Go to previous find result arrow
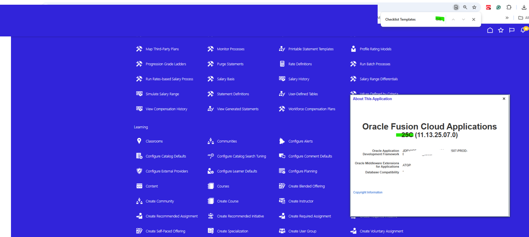Image resolution: width=529 pixels, height=237 pixels. (453, 19)
